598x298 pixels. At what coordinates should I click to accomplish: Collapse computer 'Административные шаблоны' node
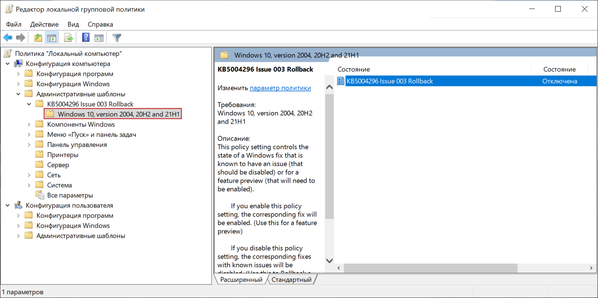click(x=18, y=94)
